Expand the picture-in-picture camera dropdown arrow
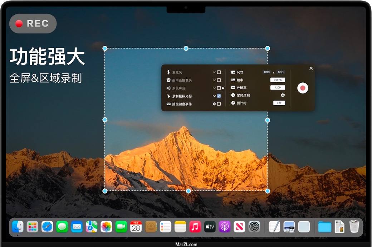Viewport: 372px width, 247px height. pyautogui.click(x=214, y=80)
